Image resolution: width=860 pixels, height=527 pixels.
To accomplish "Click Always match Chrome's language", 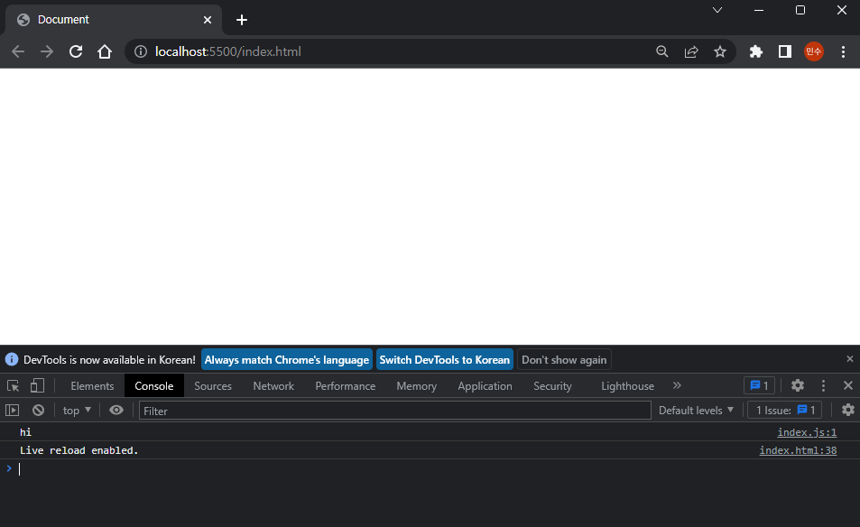I will coord(287,360).
